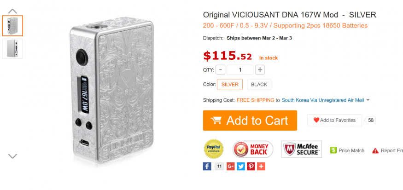
Task: Add product to Favorites
Action: point(334,120)
